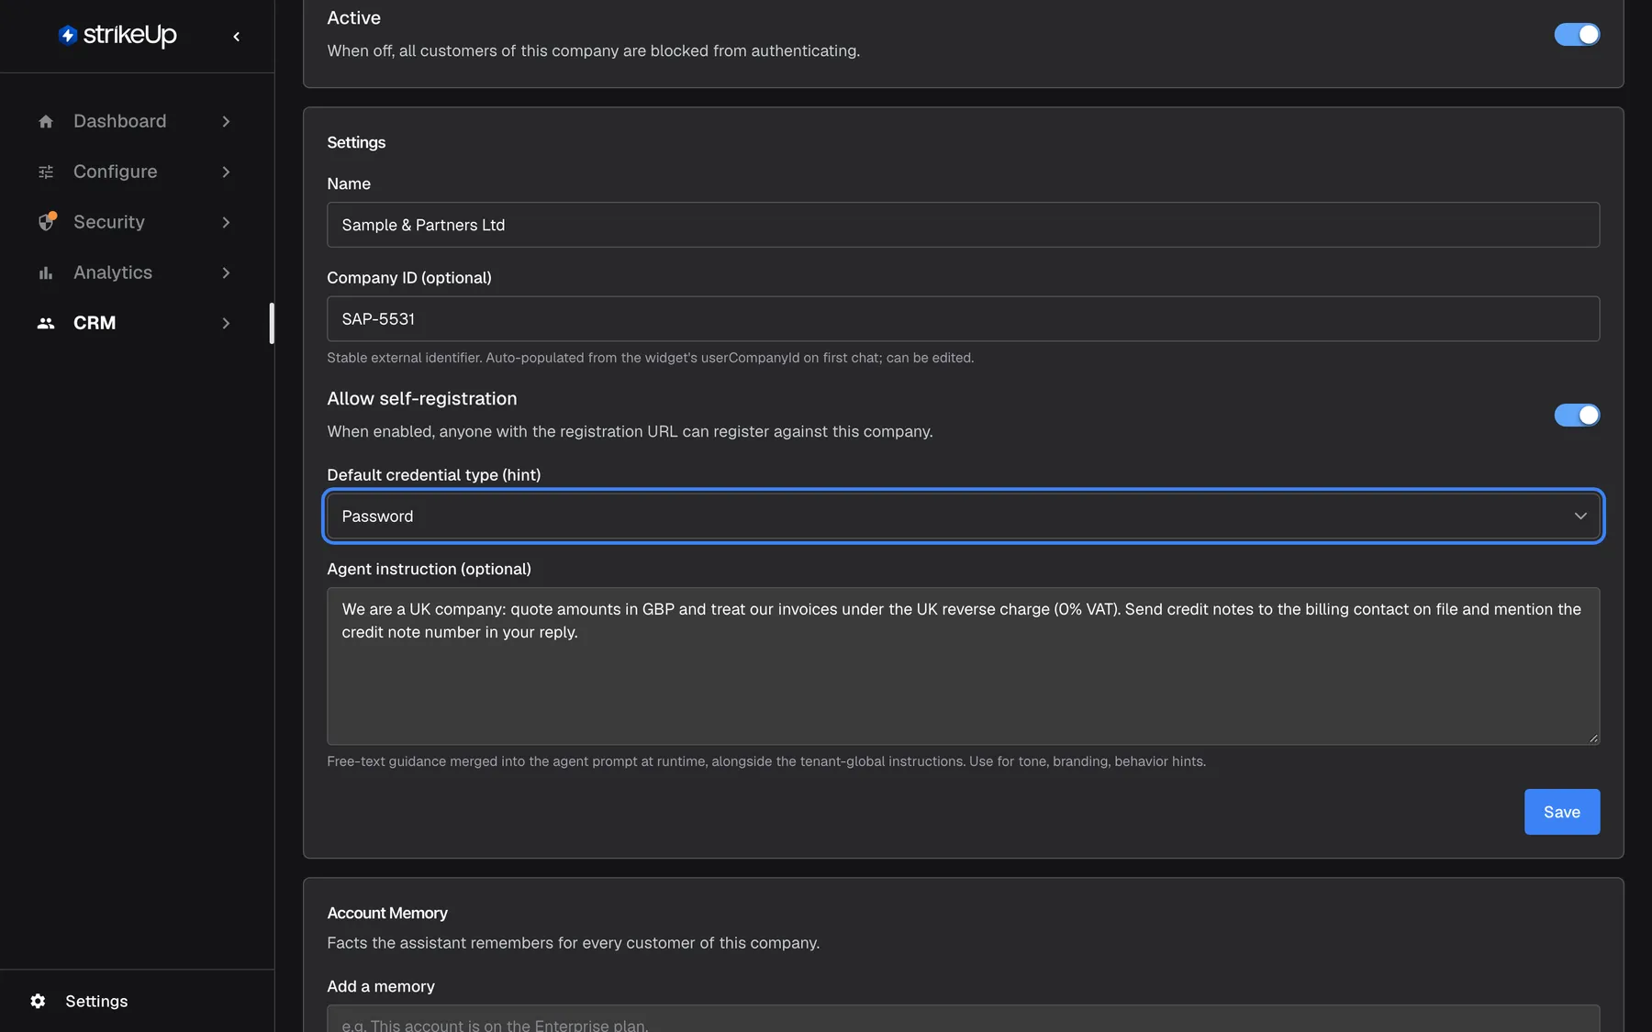1652x1032 pixels.
Task: Click the strikeUp brand name
Action: (129, 35)
